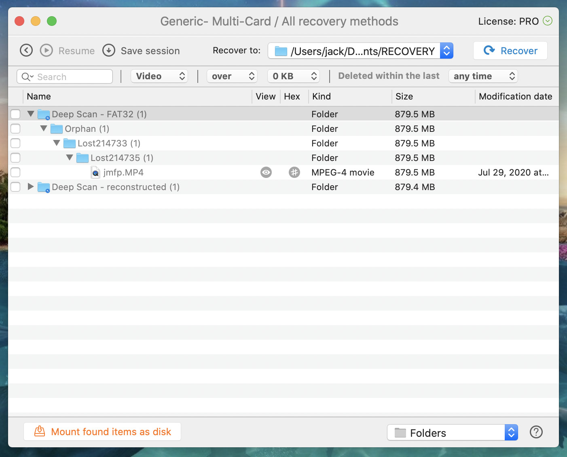Check the jmfp.MP4 file checkbox
This screenshot has width=567, height=457.
(x=15, y=172)
